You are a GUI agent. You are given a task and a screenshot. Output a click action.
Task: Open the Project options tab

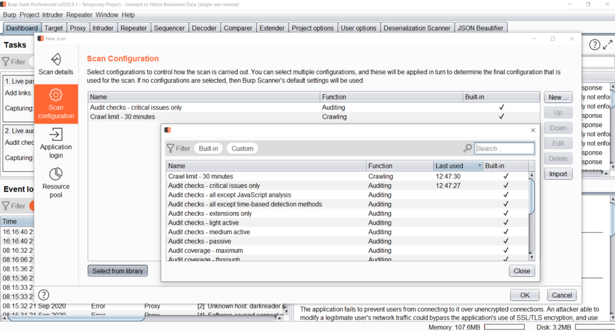coord(313,28)
